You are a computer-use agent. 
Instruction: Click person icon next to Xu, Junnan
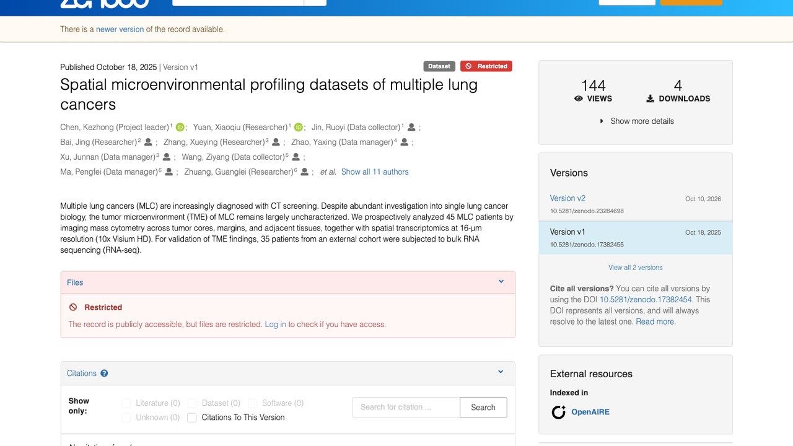click(x=166, y=157)
